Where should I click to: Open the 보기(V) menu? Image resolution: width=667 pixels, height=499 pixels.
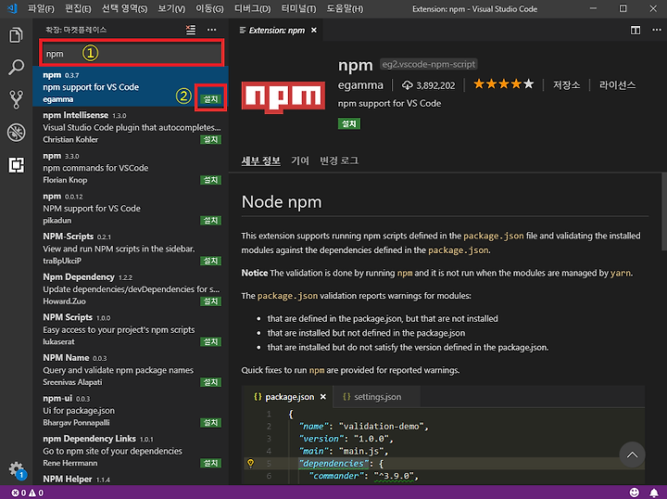tap(171, 8)
